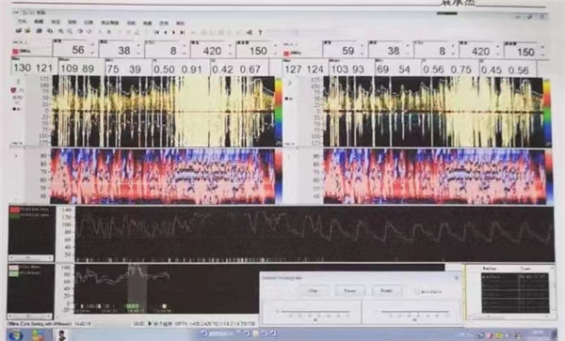Image resolution: width=565 pixels, height=341 pixels.
Task: Open the last menu bar item
Action: [x=180, y=23]
